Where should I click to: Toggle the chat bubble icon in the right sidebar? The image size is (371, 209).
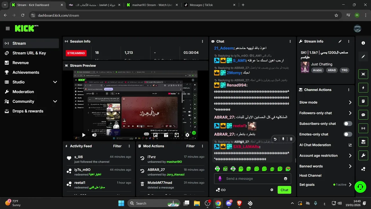[363, 115]
